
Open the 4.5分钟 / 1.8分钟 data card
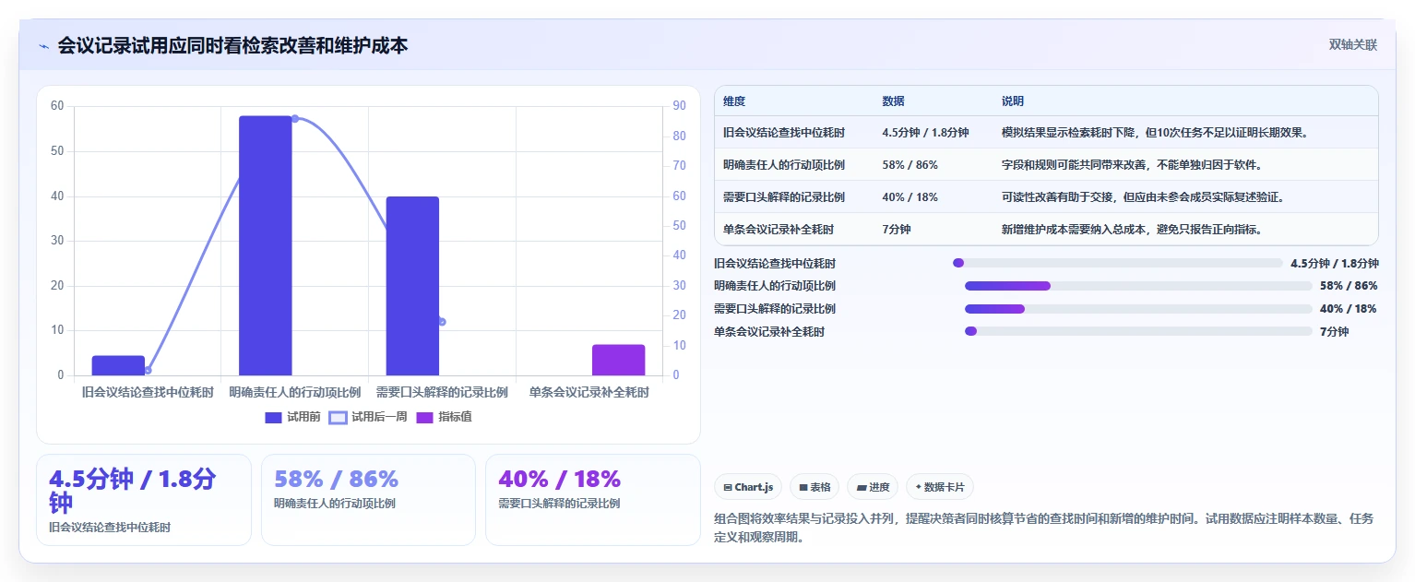[x=144, y=500]
